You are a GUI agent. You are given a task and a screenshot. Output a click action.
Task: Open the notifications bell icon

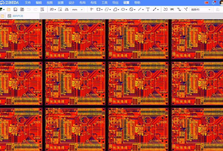[214, 3]
